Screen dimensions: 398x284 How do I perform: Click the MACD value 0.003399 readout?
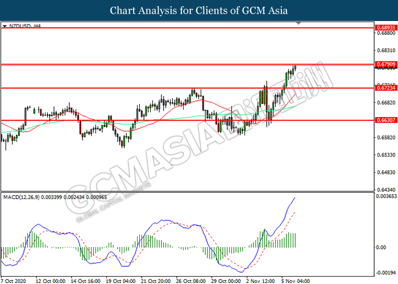pos(52,197)
